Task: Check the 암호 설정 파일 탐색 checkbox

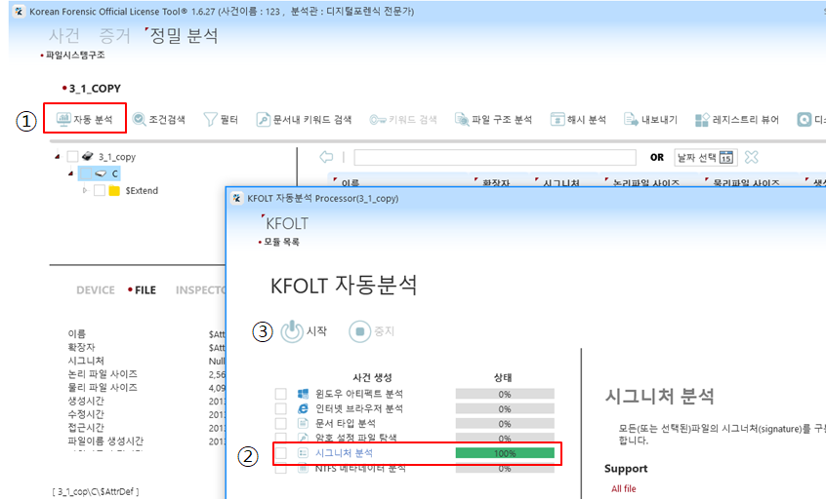Action: click(281, 438)
